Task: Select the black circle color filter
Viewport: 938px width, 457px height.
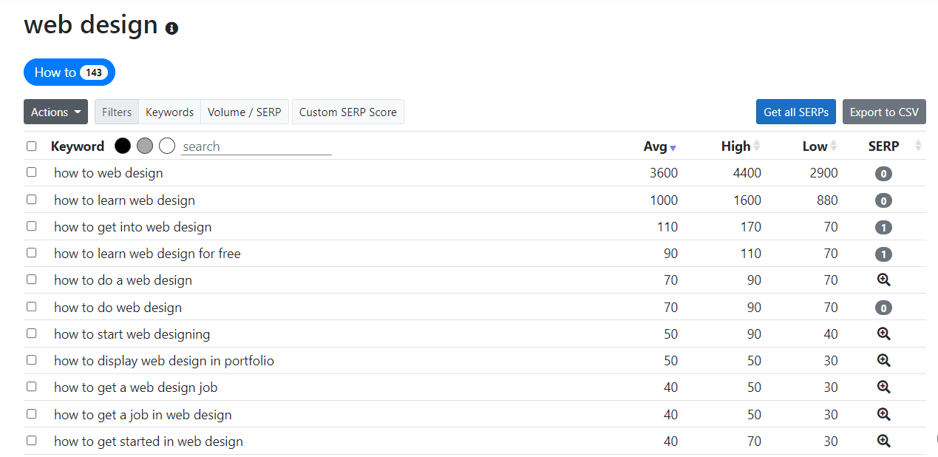Action: point(123,146)
